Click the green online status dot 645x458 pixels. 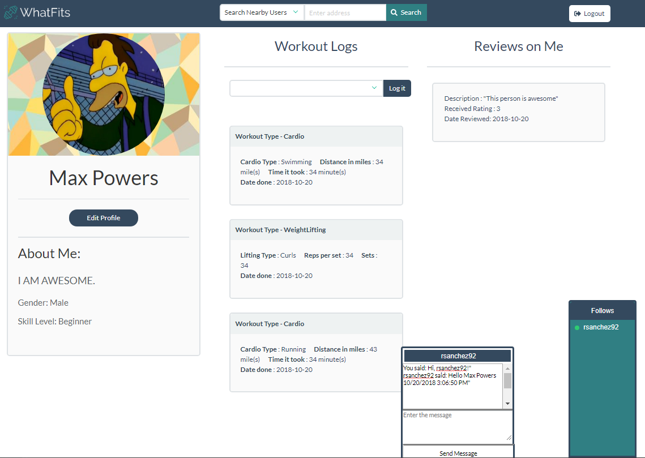click(576, 328)
